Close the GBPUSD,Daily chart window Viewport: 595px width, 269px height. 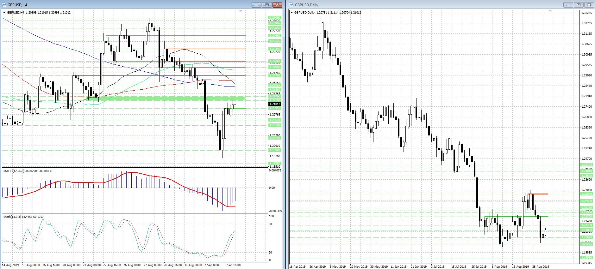pos(589,5)
